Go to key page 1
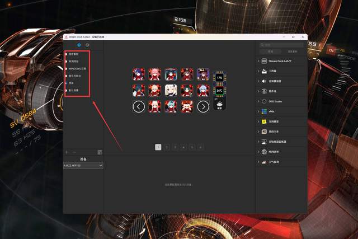The width and height of the screenshot is (358, 239). tap(158, 147)
